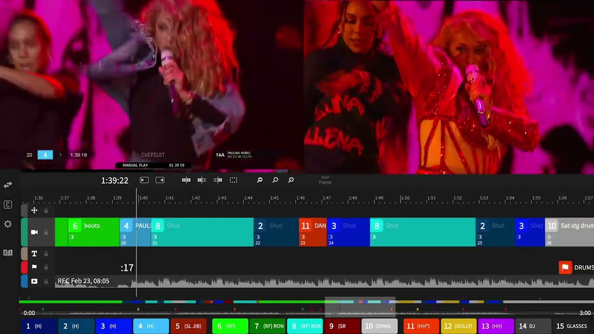This screenshot has height=334, width=594.
Task: Click the overview minimap viewport region
Action: (x=360, y=307)
